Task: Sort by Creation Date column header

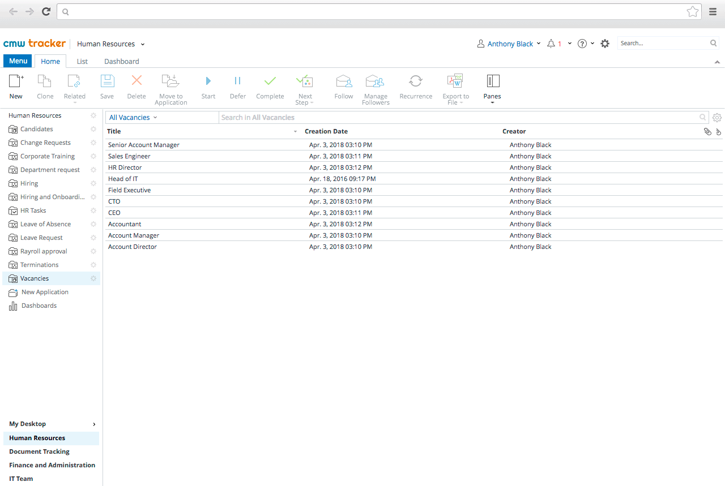Action: (326, 131)
